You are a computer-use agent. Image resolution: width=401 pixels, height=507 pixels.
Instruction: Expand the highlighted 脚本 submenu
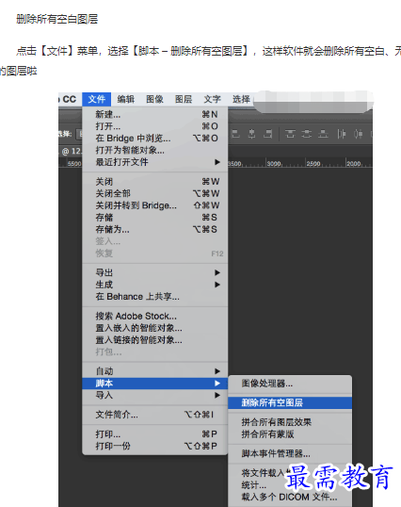point(155,384)
